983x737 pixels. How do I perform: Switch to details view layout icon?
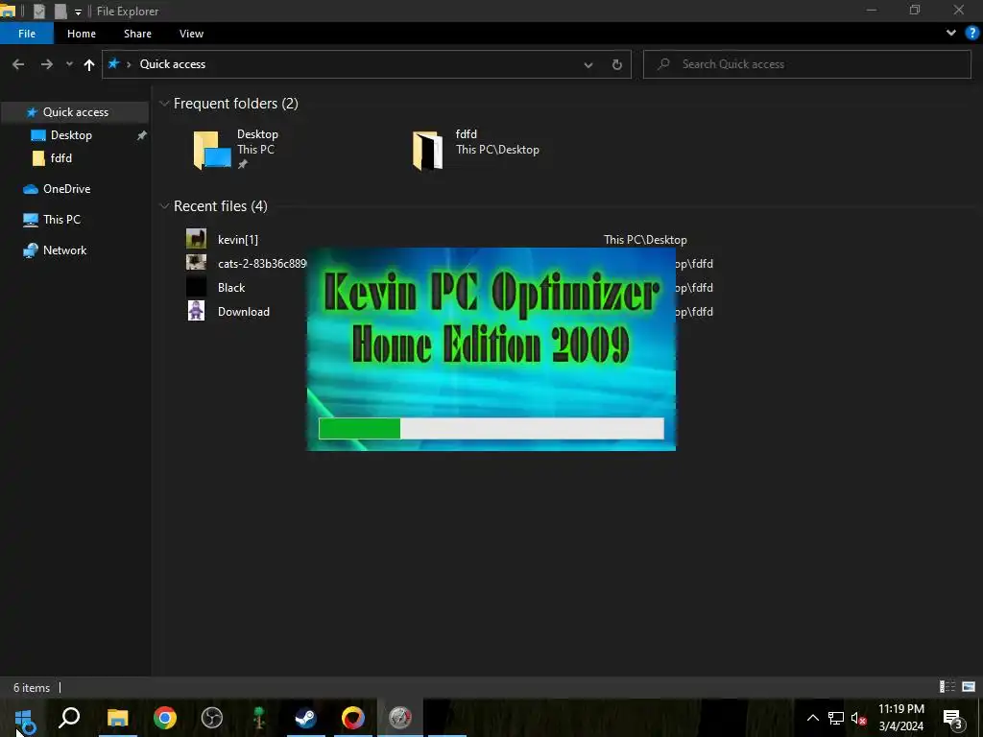[x=947, y=687]
